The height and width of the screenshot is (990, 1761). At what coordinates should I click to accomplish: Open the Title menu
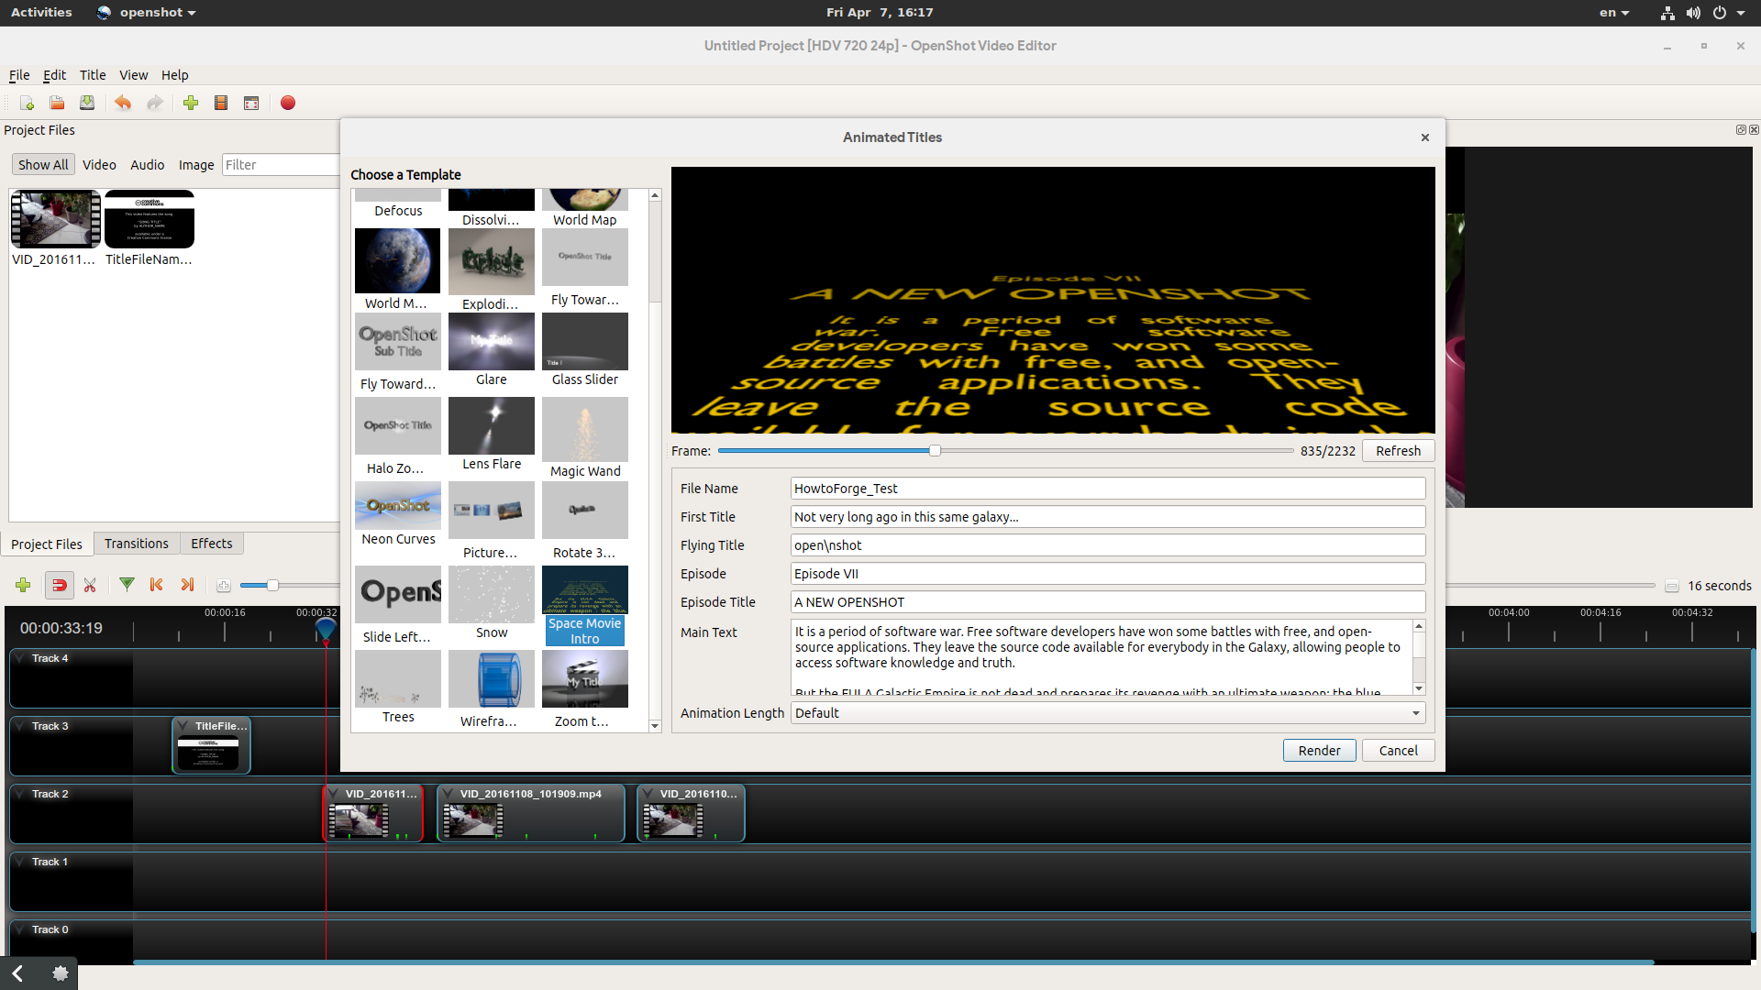pos(93,75)
